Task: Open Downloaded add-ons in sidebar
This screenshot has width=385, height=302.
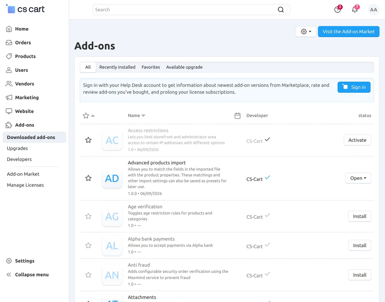Action: (34, 137)
